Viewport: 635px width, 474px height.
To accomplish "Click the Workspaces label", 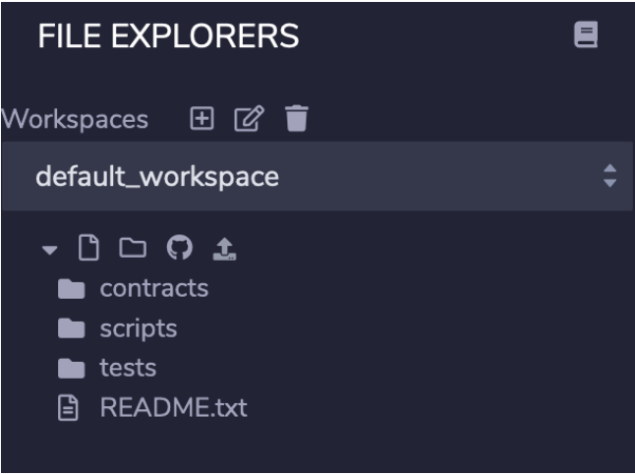I will (x=75, y=119).
